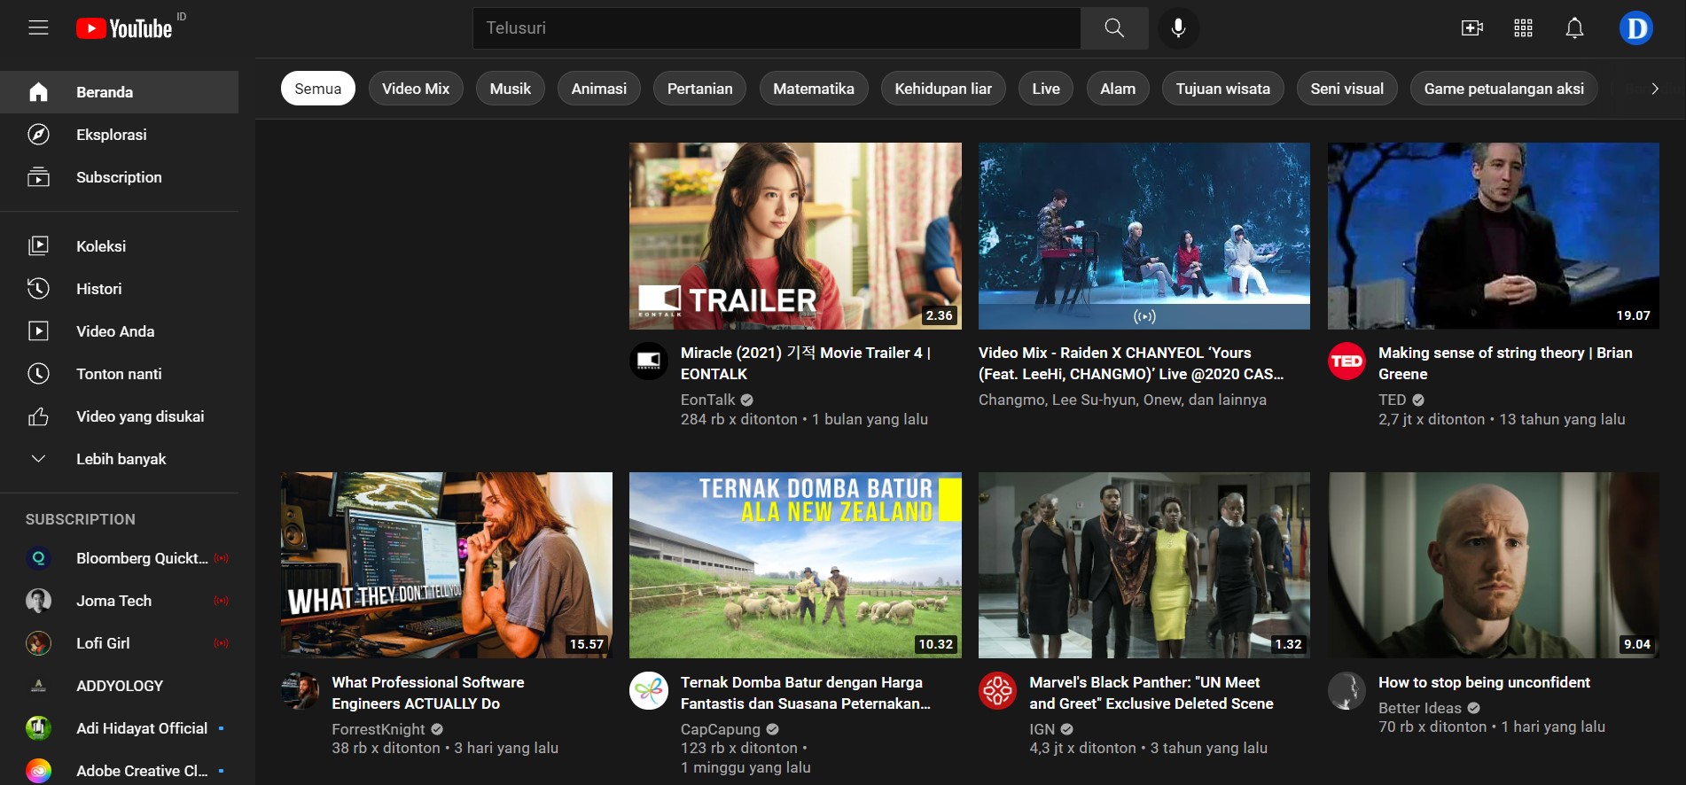Viewport: 1686px width, 785px height.
Task: Open the account avatar menu
Action: pos(1635,28)
